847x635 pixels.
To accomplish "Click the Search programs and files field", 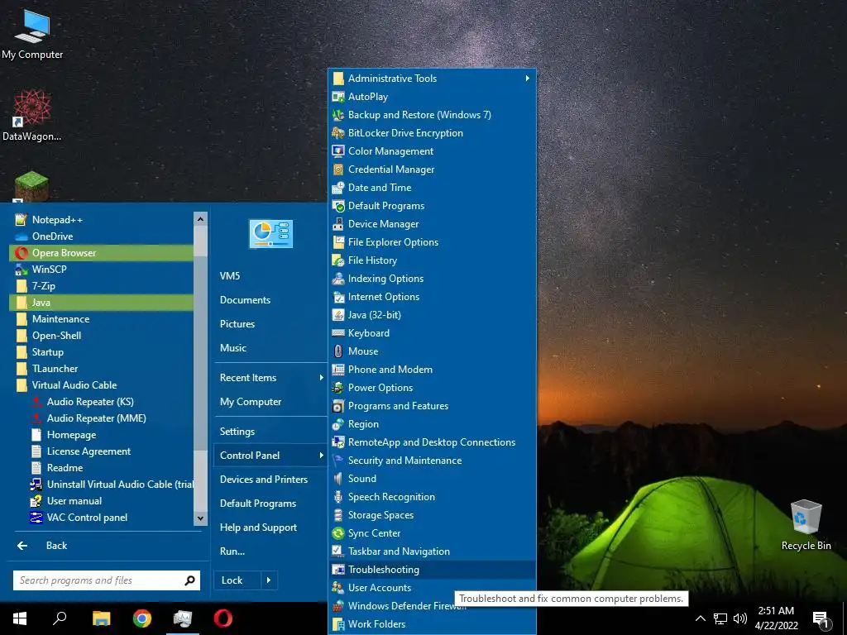I will 107,580.
